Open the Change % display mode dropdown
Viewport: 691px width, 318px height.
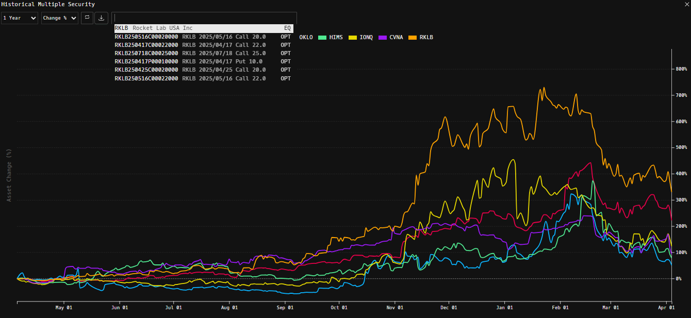pos(60,18)
